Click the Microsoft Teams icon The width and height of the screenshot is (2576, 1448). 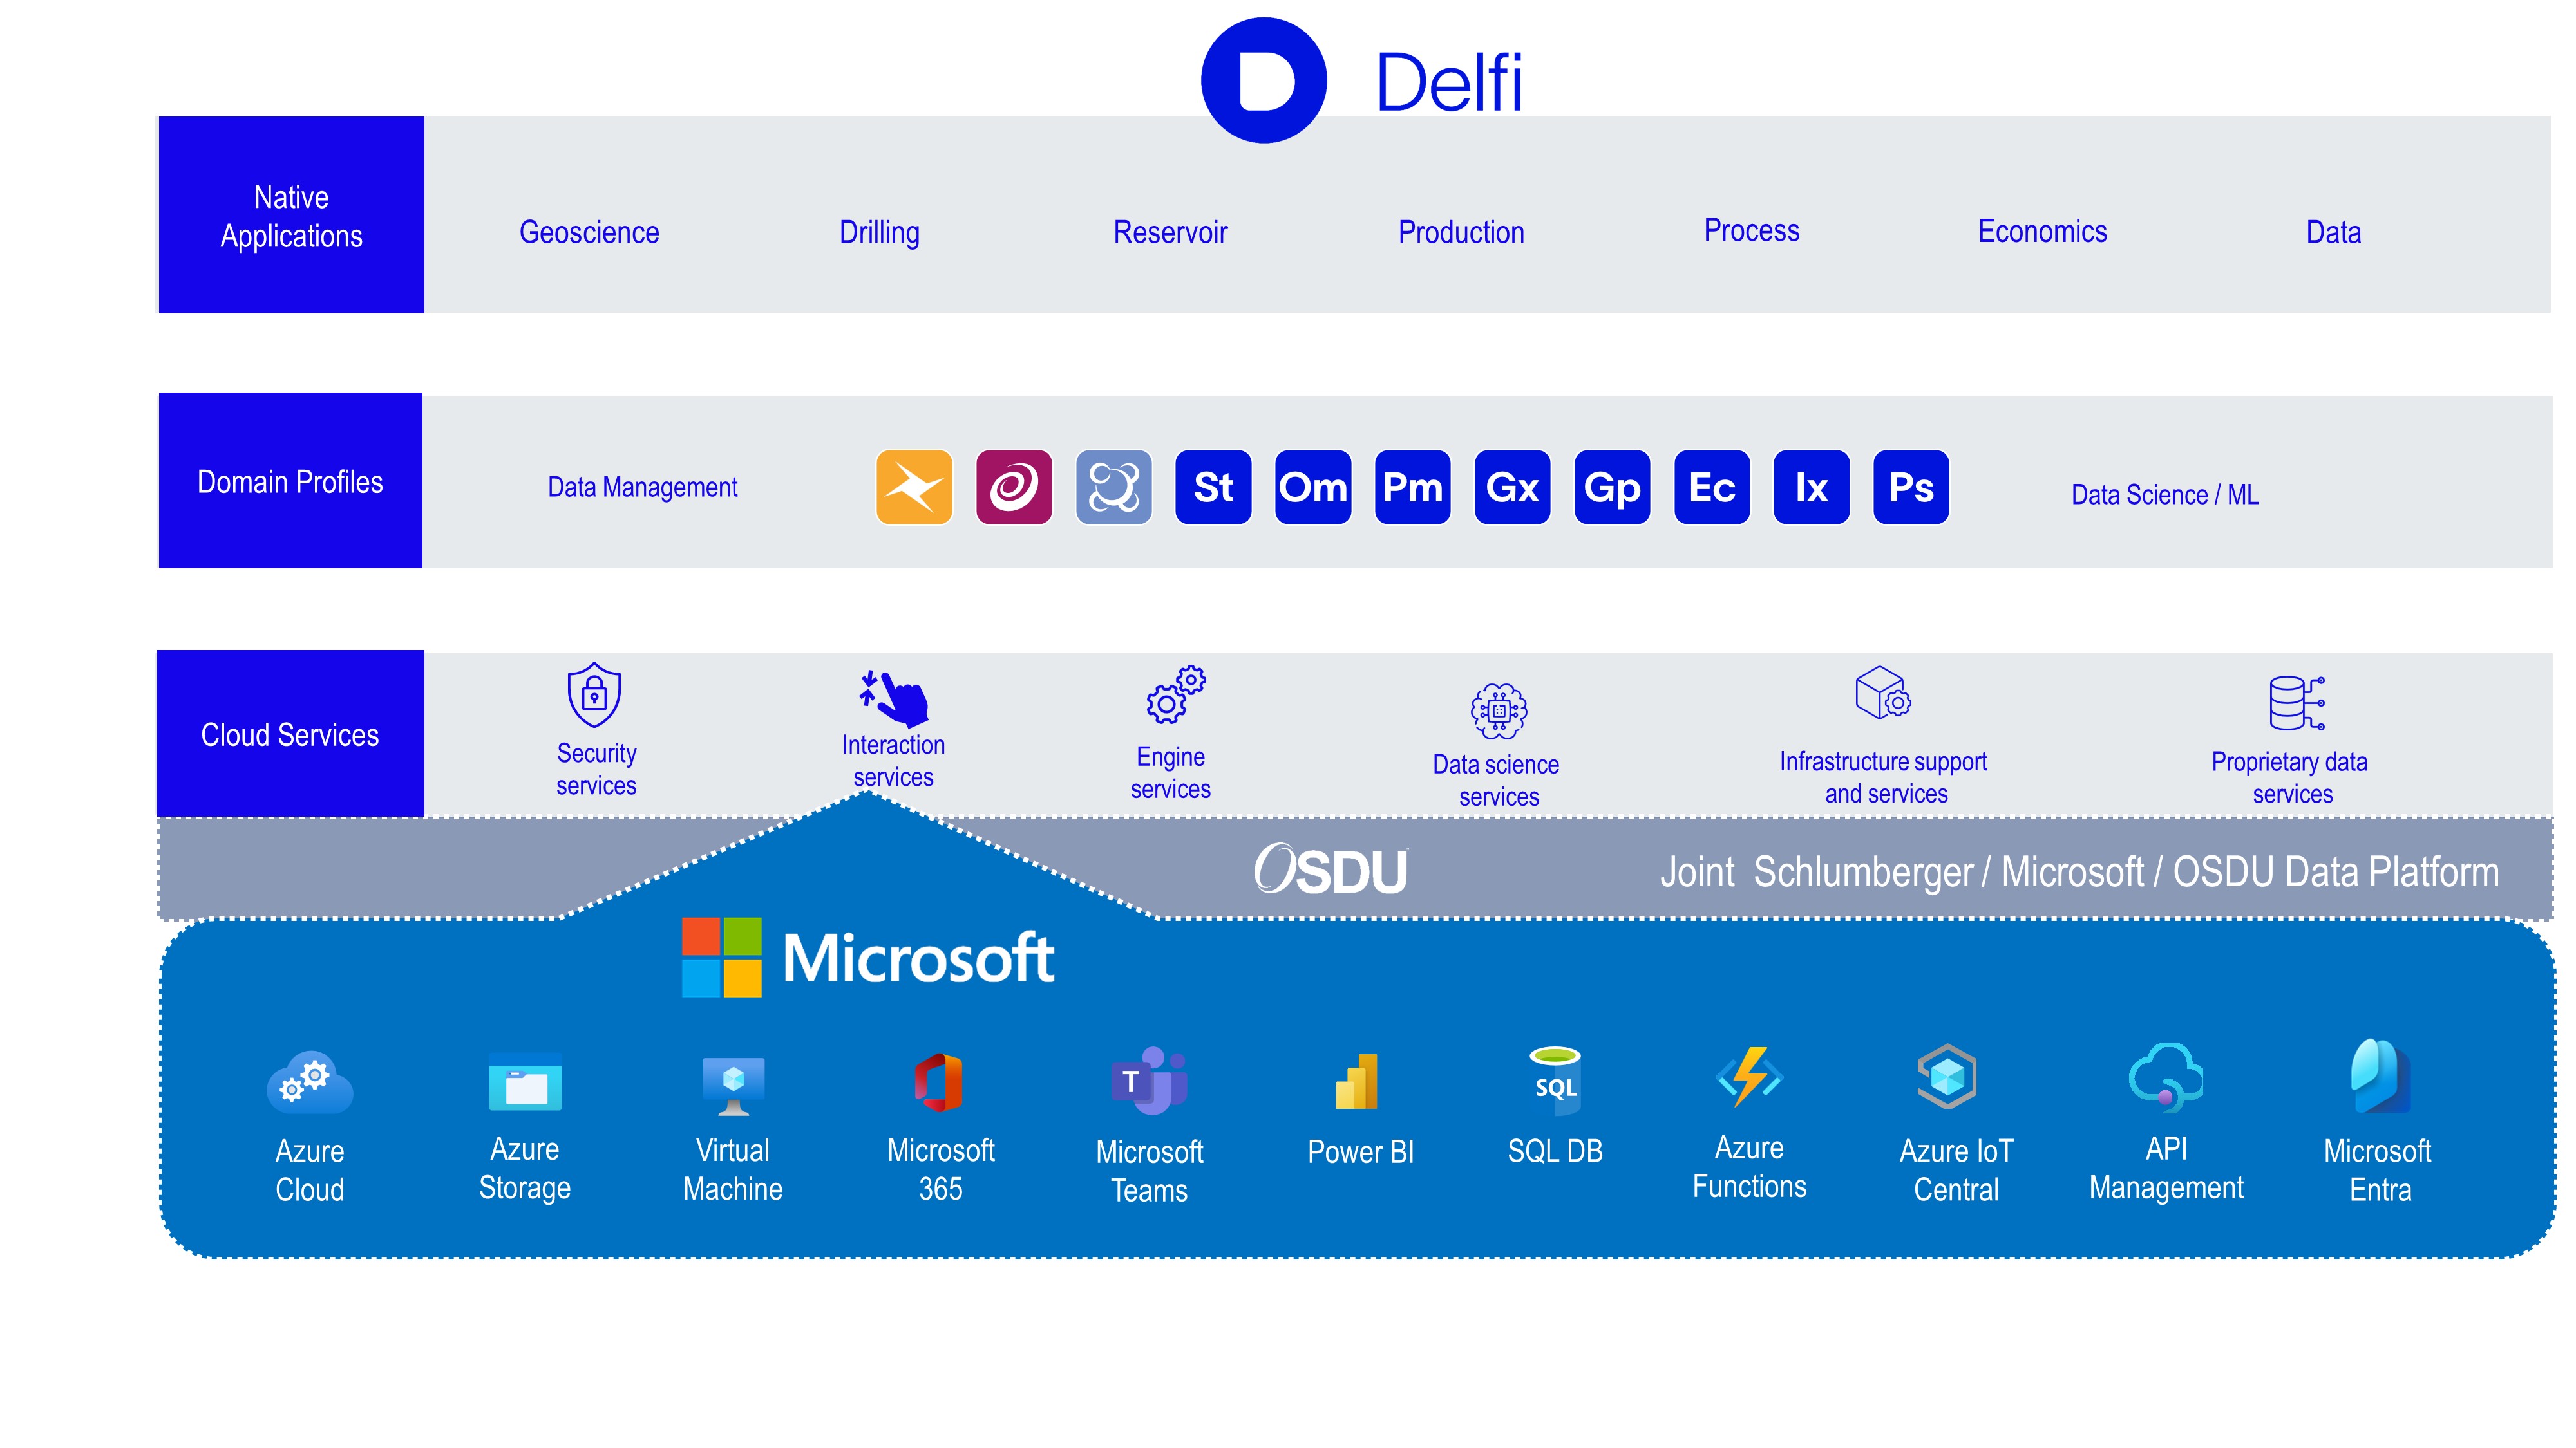1149,1081
